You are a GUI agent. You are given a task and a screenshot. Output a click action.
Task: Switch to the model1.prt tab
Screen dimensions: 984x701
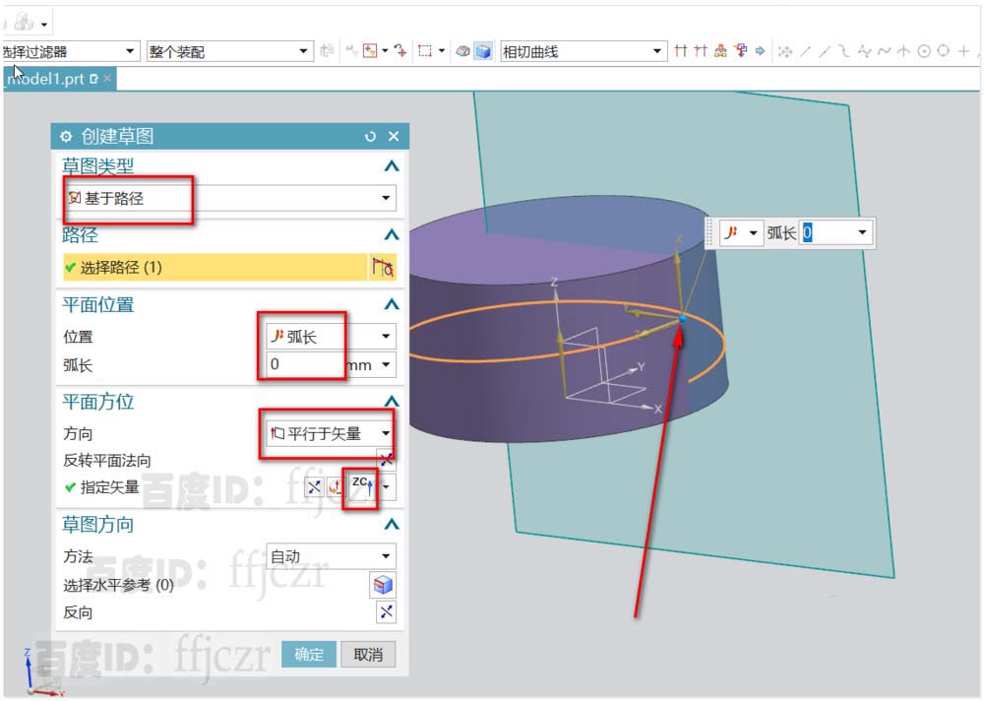coord(47,78)
